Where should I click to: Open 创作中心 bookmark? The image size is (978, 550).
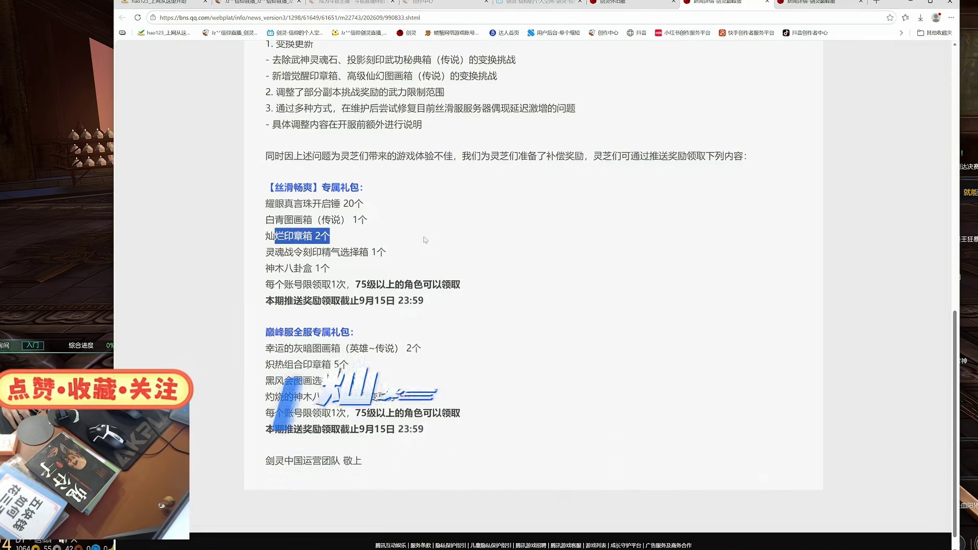click(603, 33)
